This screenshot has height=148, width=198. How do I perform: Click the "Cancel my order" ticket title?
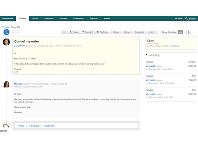(x=27, y=42)
